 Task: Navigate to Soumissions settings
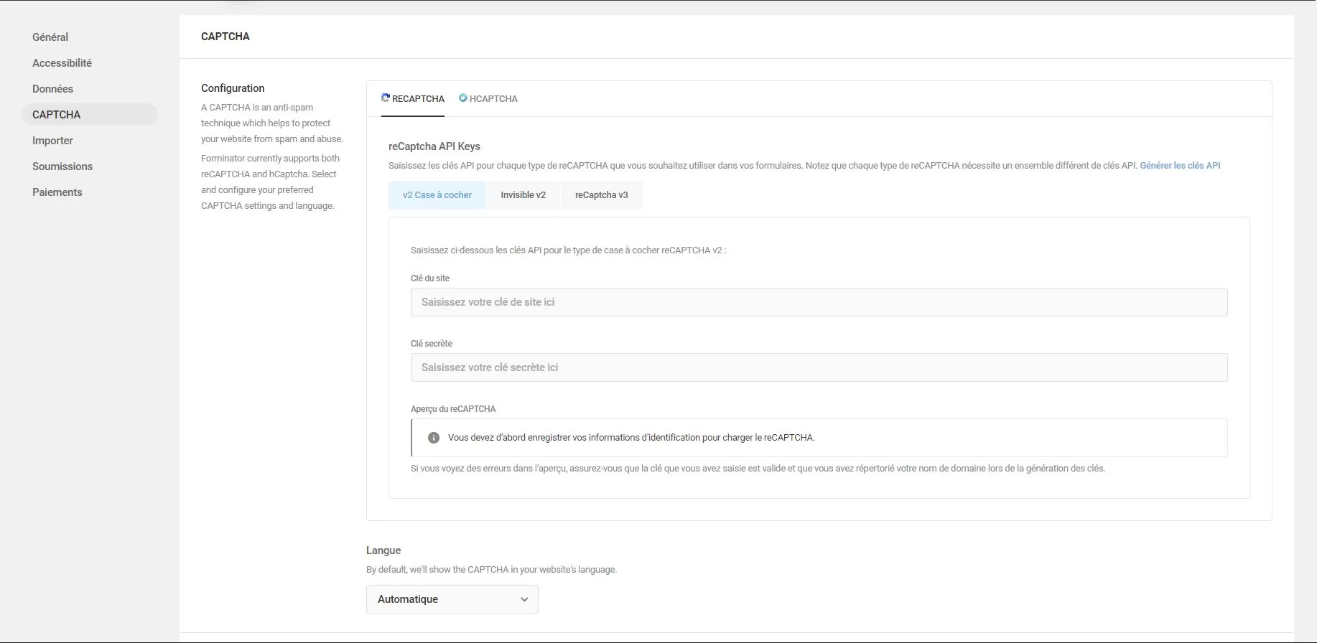(62, 166)
